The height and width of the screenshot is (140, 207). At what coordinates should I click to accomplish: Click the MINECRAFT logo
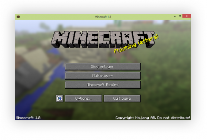tap(103, 39)
